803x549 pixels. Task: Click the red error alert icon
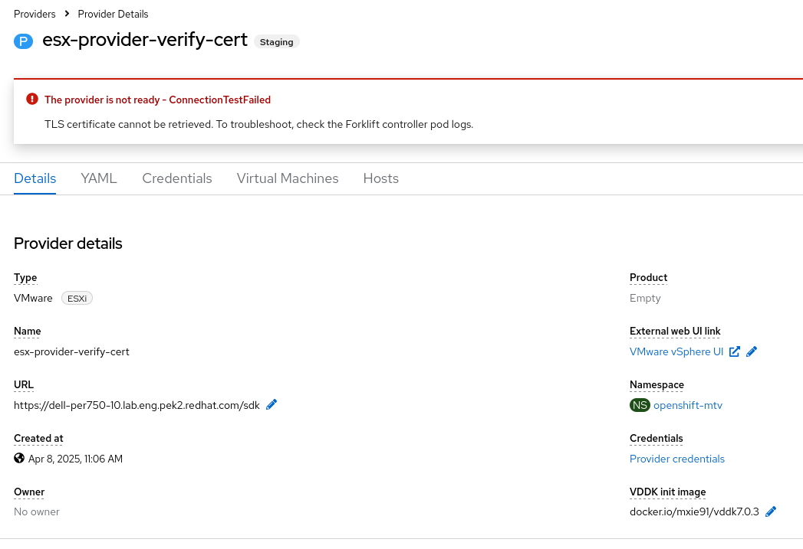32,99
